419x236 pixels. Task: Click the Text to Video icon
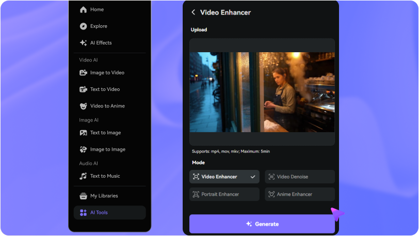coord(83,89)
